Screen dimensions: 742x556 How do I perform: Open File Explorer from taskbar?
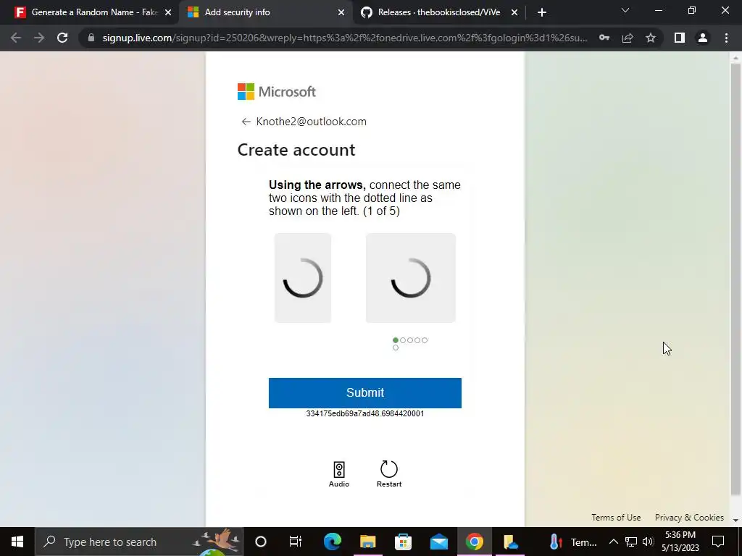click(x=367, y=542)
